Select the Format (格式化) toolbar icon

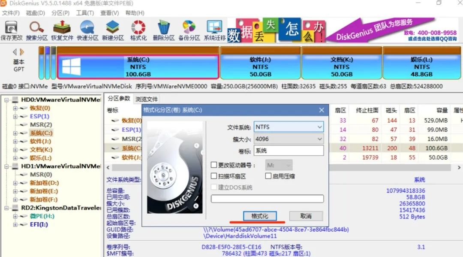(x=138, y=30)
